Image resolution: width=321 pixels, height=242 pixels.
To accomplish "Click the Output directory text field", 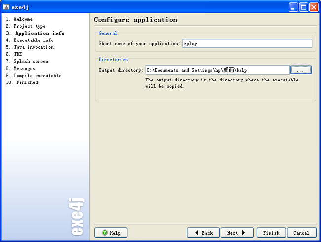I will coord(217,70).
